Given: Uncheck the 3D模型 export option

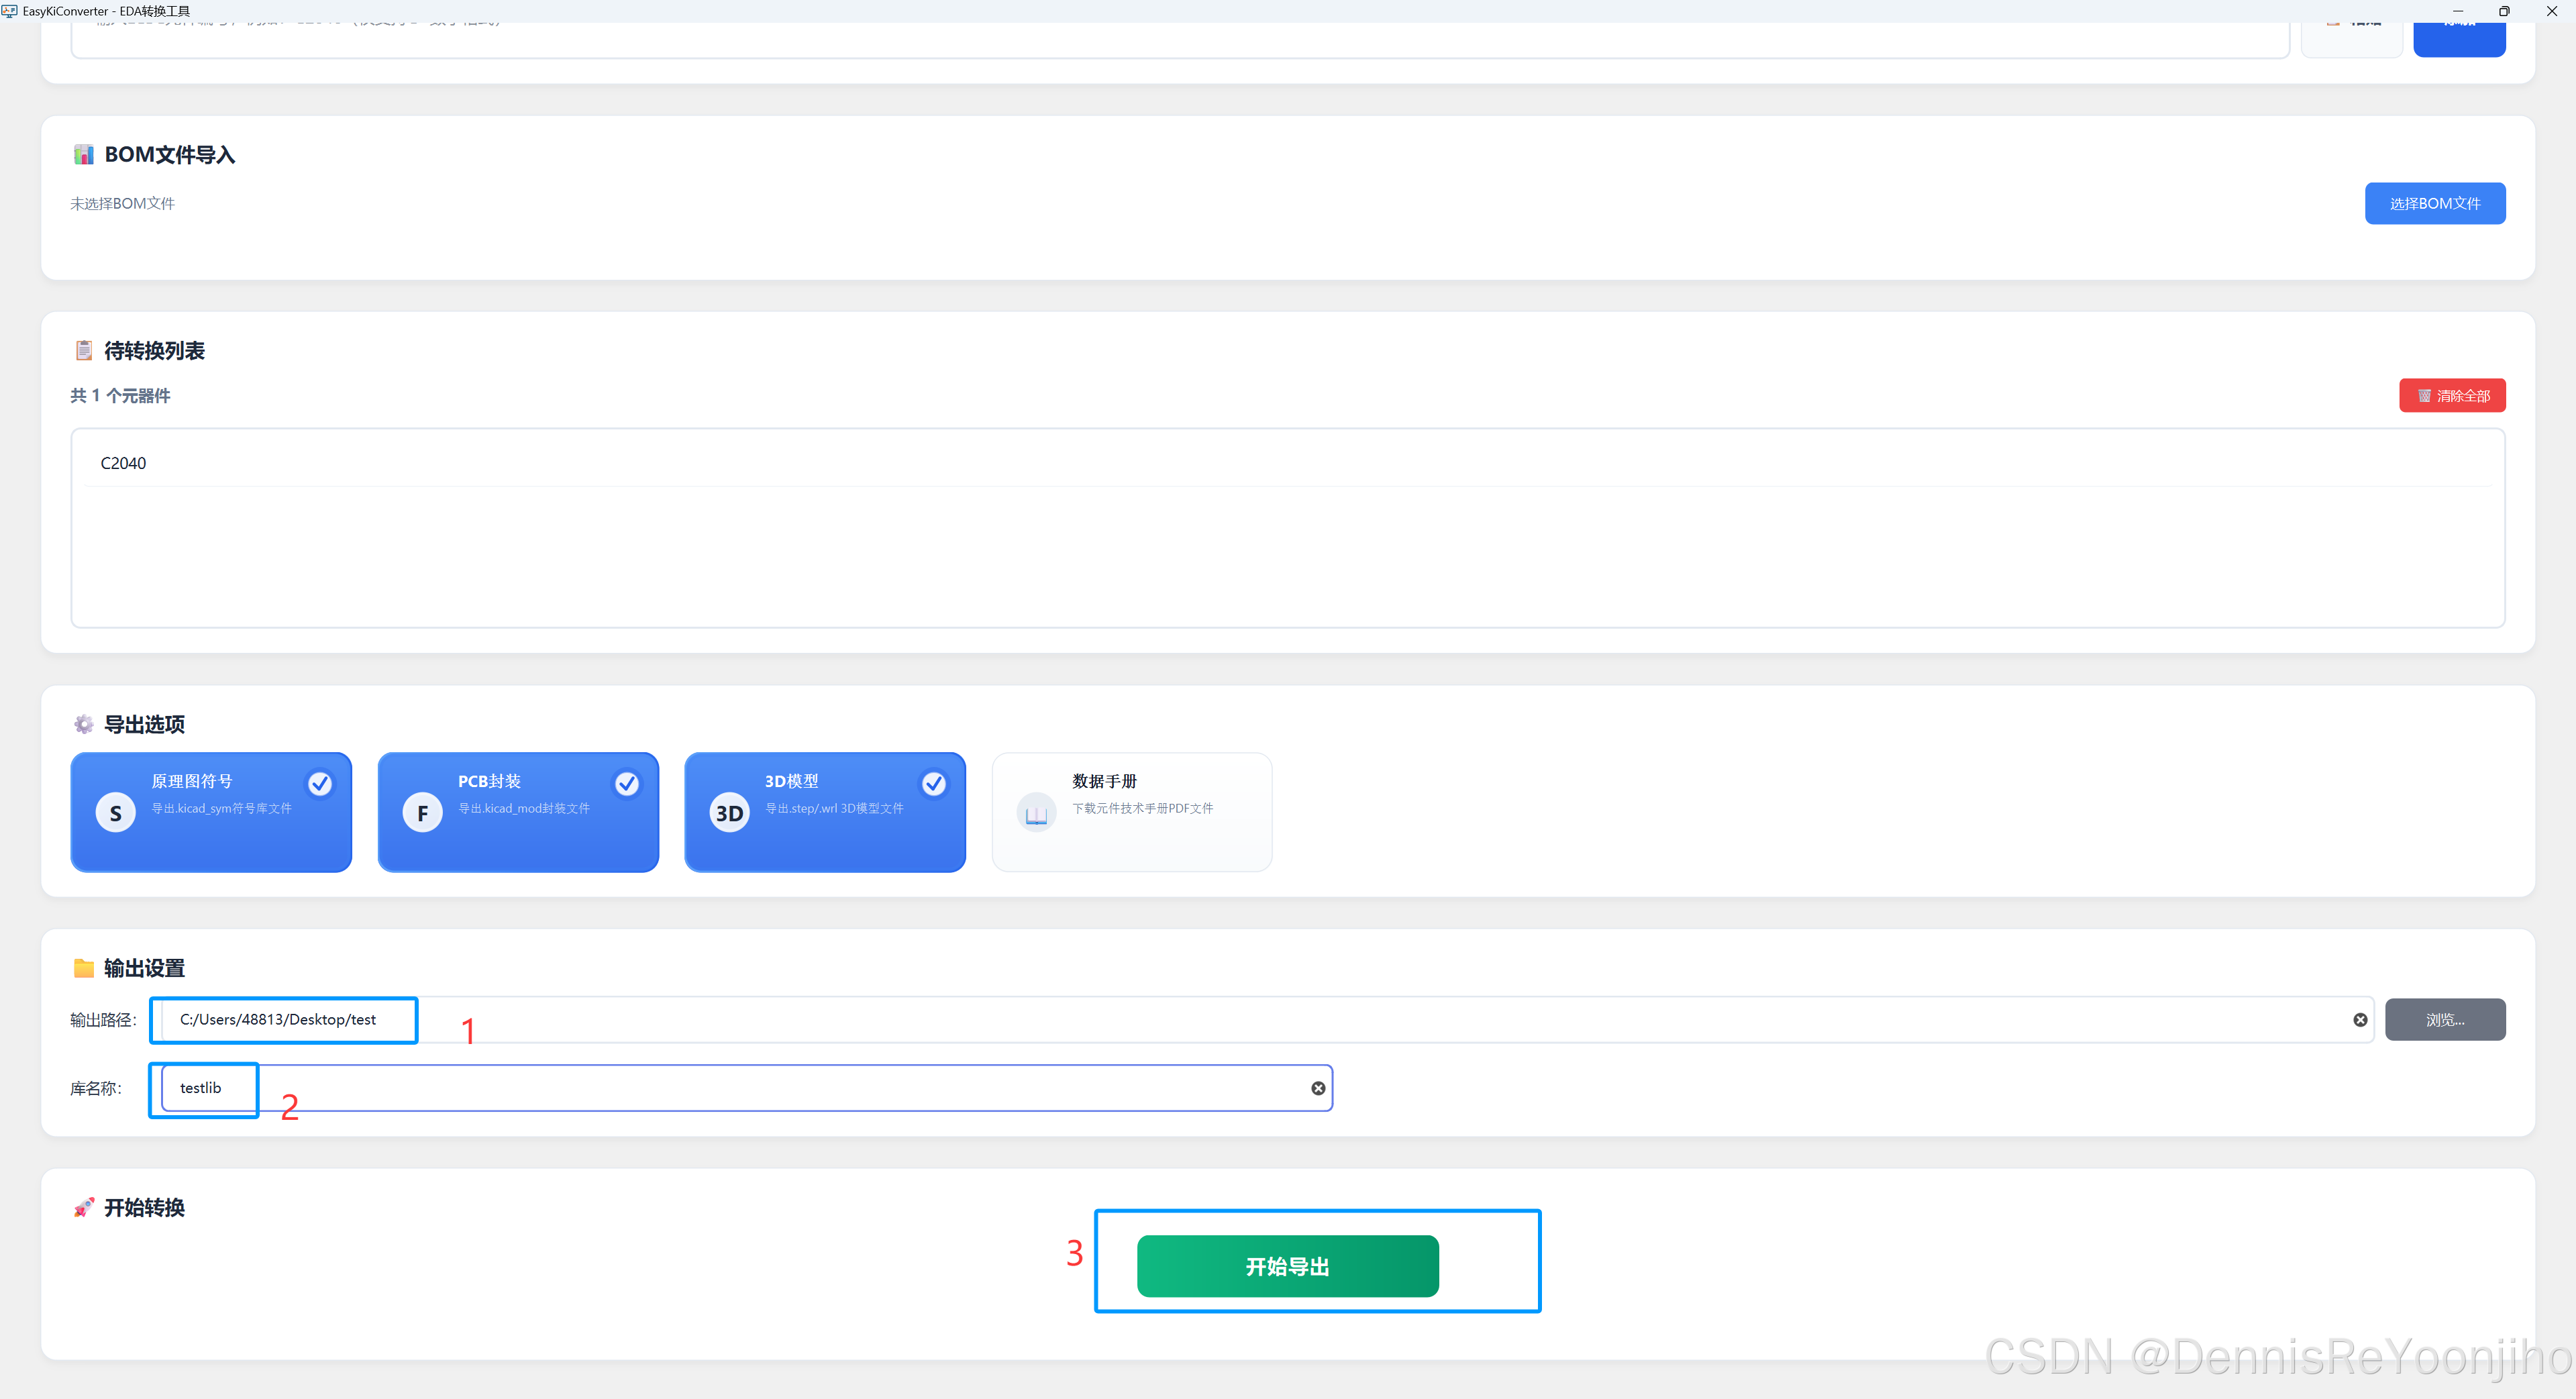Looking at the screenshot, I should (934, 783).
